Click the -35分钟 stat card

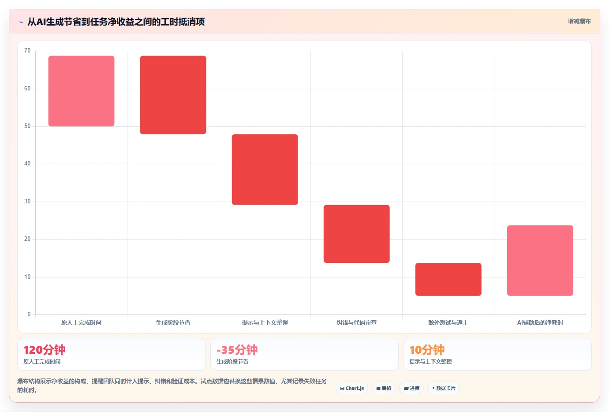point(304,354)
